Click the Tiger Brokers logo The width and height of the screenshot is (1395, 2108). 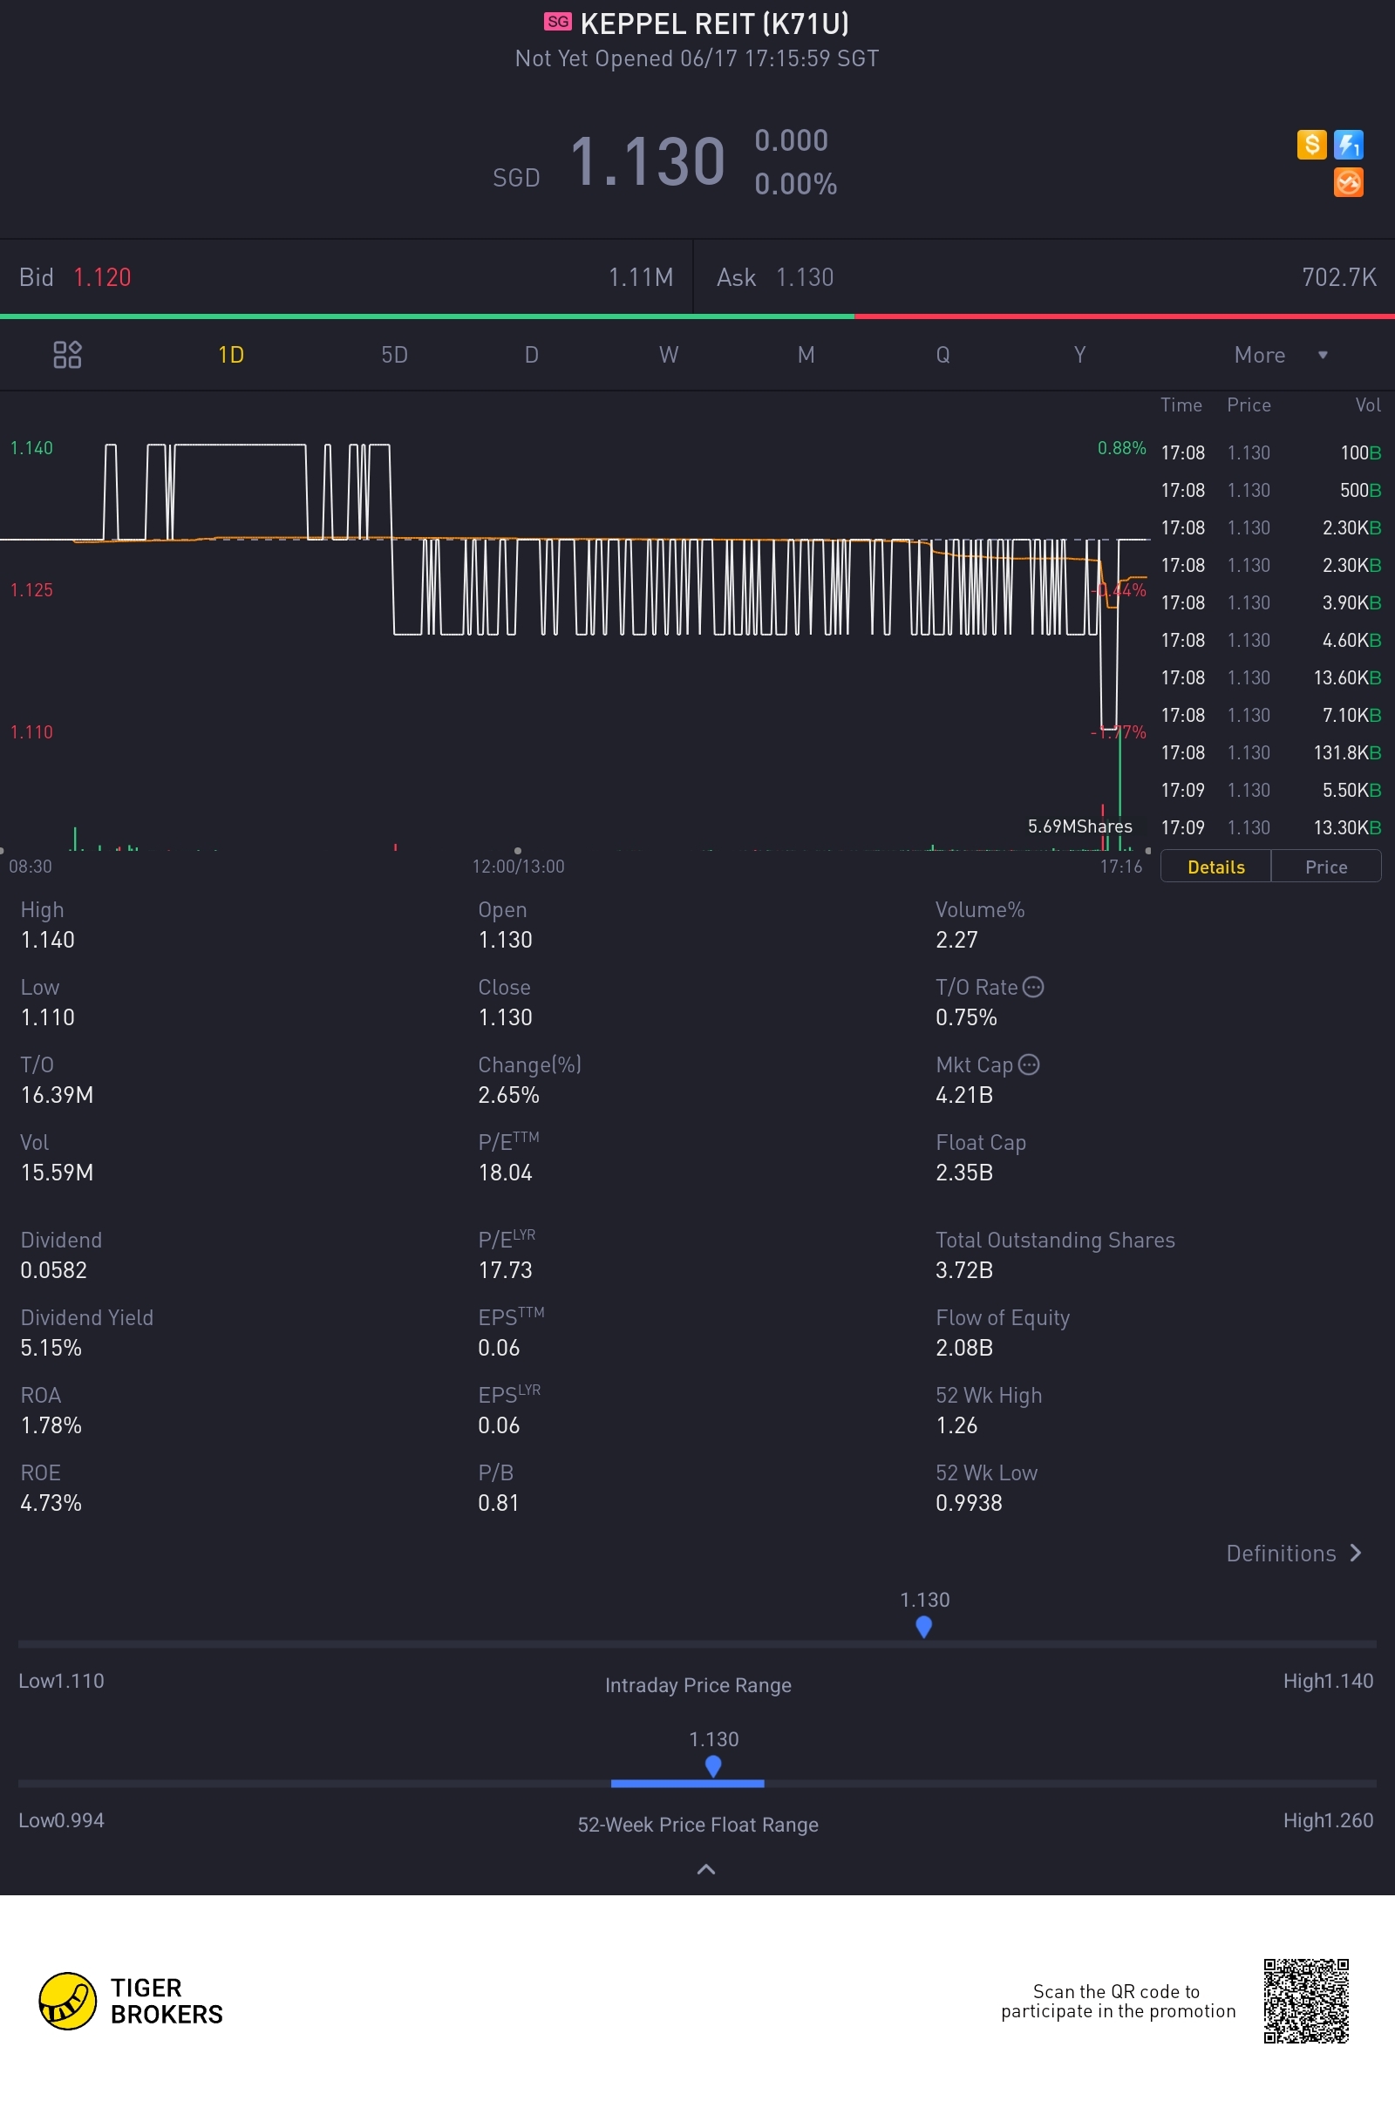tap(68, 2001)
